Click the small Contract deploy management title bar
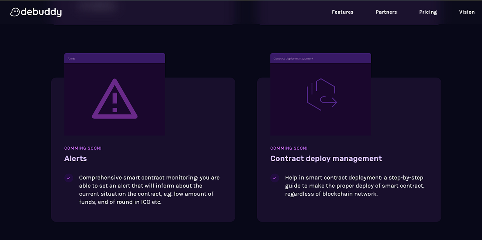 [x=321, y=58]
